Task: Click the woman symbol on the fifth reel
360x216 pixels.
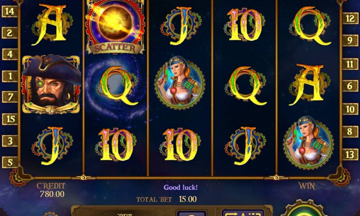Action: (x=309, y=143)
